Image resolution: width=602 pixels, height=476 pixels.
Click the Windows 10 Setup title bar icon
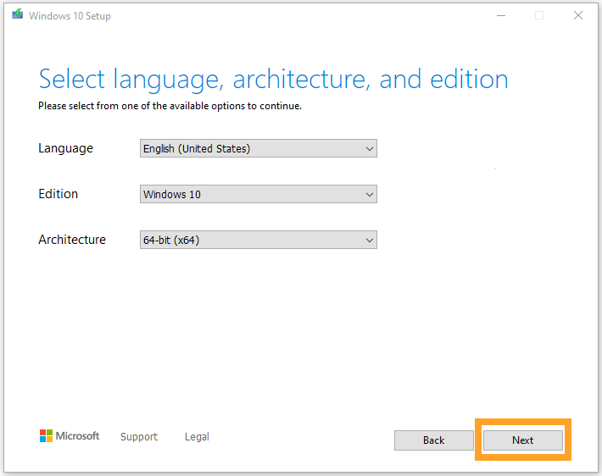point(17,15)
